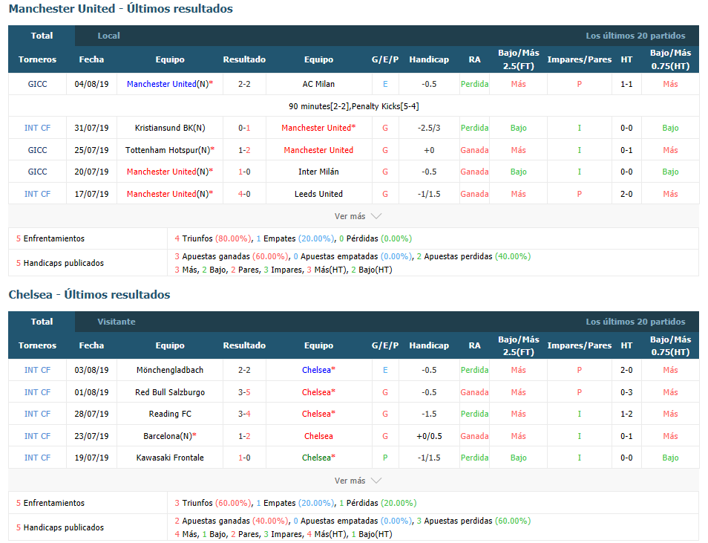Click the 1-2 result in Tottenham Hotspur row

pyautogui.click(x=244, y=150)
